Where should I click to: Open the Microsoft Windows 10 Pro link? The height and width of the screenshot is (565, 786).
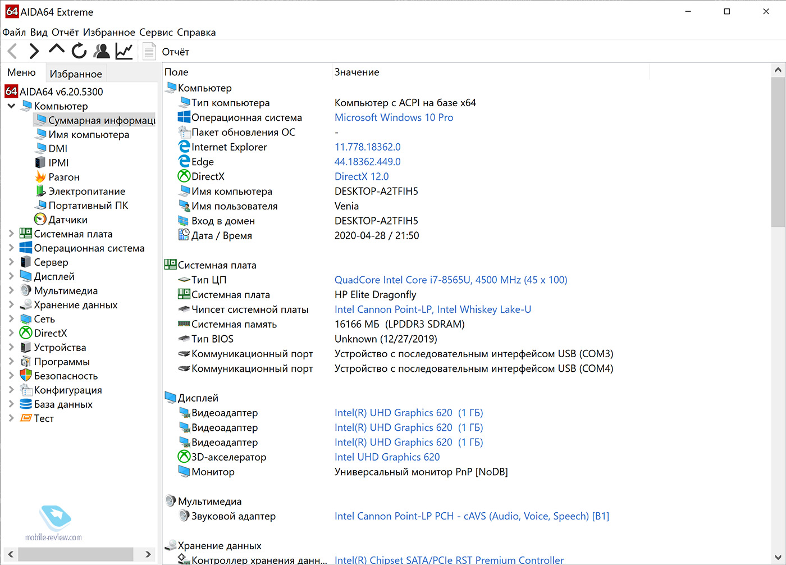click(x=394, y=117)
